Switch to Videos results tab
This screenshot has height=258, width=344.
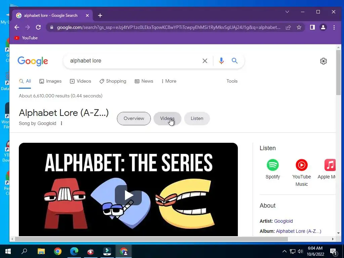pyautogui.click(x=80, y=81)
